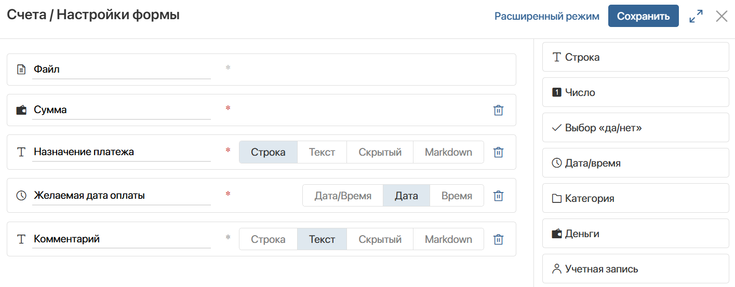735x287 pixels.
Task: Edit the Файл field name input
Action: (x=122, y=69)
